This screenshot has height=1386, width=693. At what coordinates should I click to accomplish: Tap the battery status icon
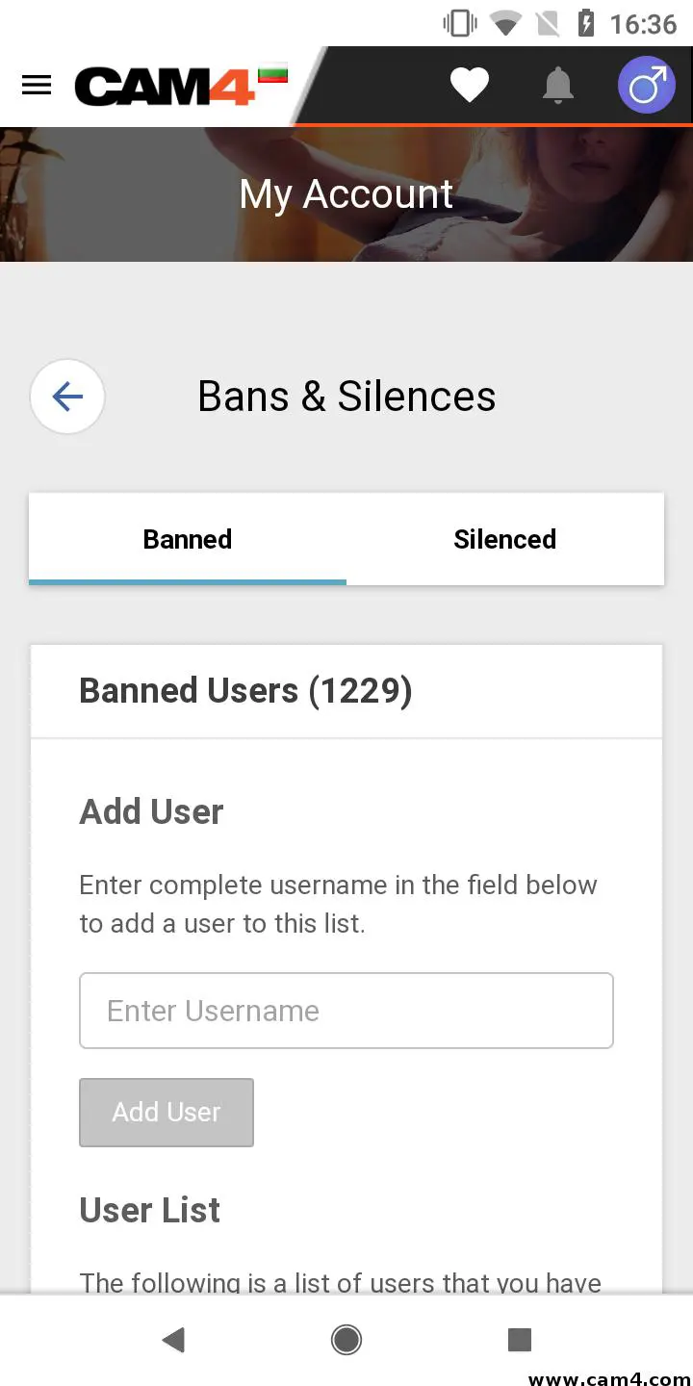pyautogui.click(x=585, y=23)
